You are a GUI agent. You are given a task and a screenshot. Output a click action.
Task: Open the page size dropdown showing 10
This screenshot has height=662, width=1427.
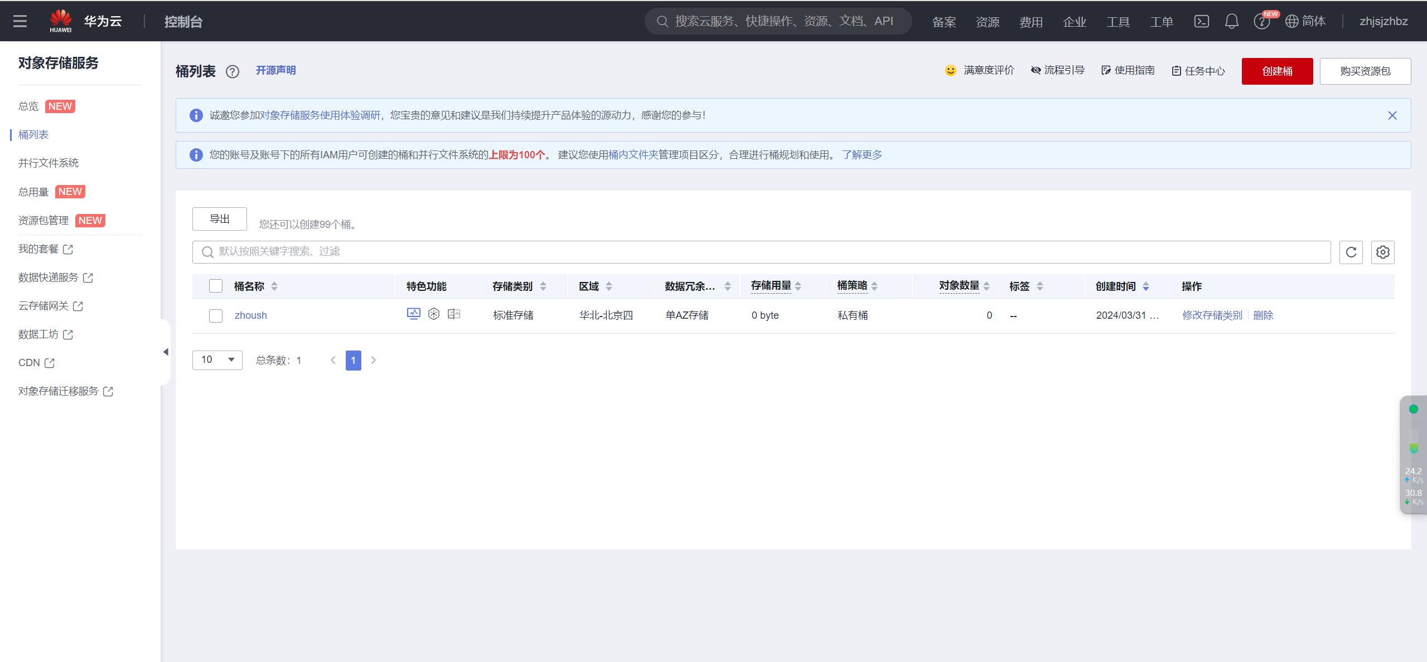pyautogui.click(x=217, y=360)
